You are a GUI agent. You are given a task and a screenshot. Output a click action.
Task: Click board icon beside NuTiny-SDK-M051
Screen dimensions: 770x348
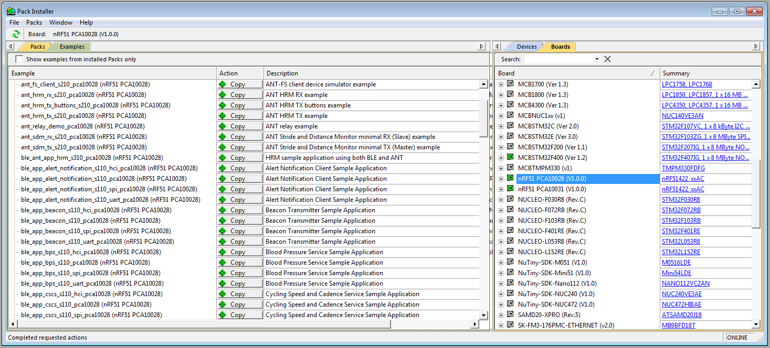click(510, 262)
